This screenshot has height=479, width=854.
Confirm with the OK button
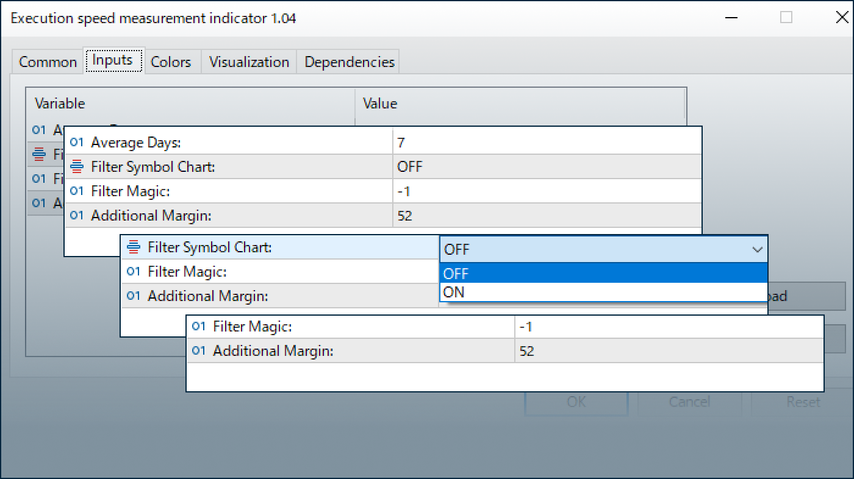pyautogui.click(x=576, y=402)
